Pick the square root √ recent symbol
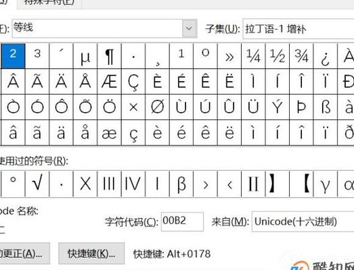This screenshot has width=354, height=270. tap(37, 184)
